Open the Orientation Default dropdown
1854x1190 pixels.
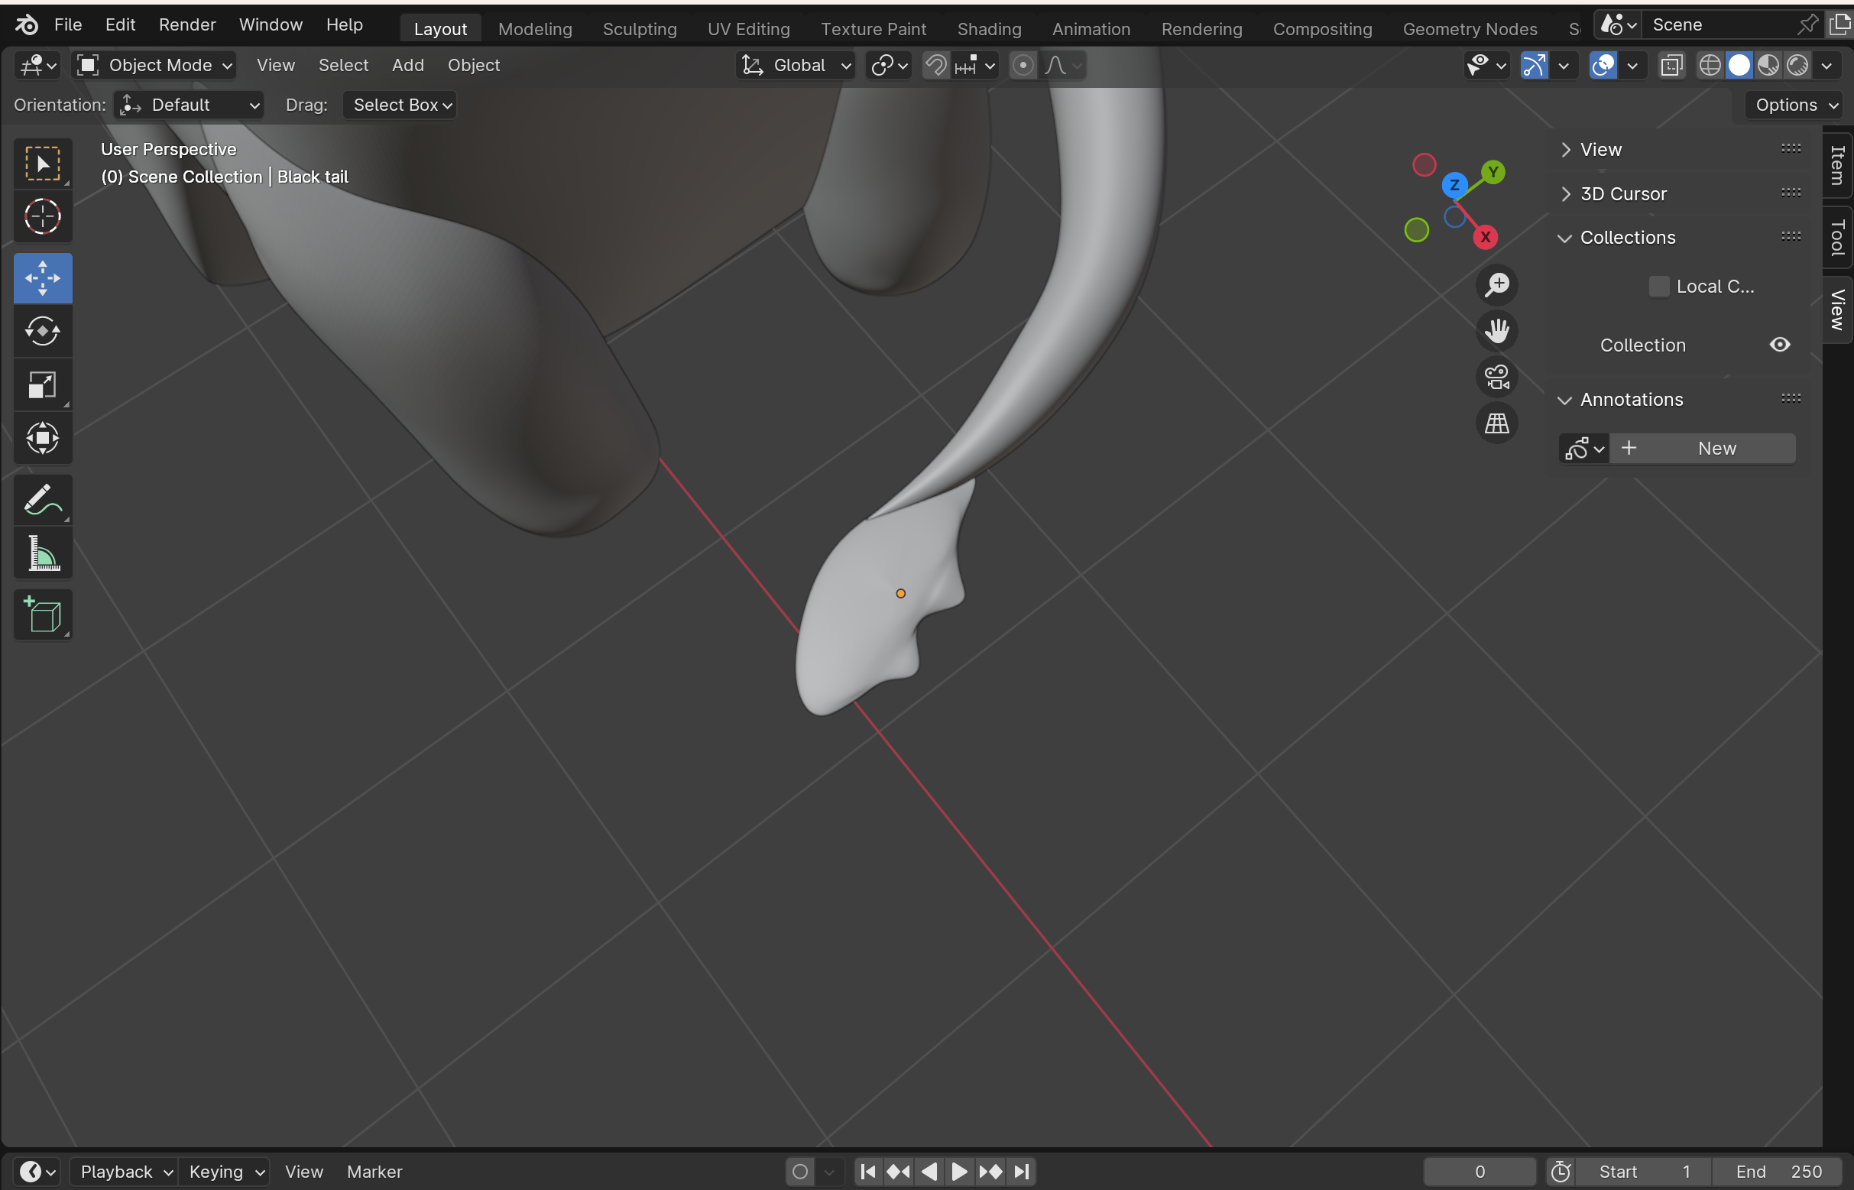click(190, 105)
